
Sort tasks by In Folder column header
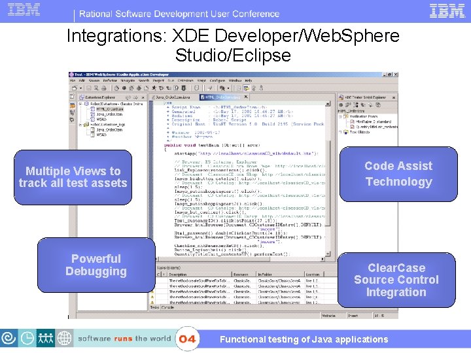point(280,275)
